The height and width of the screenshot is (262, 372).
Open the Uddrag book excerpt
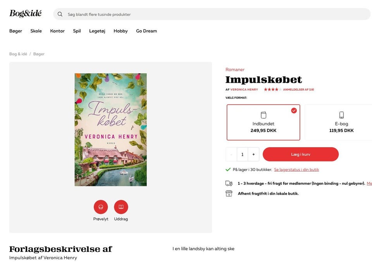[121, 207]
